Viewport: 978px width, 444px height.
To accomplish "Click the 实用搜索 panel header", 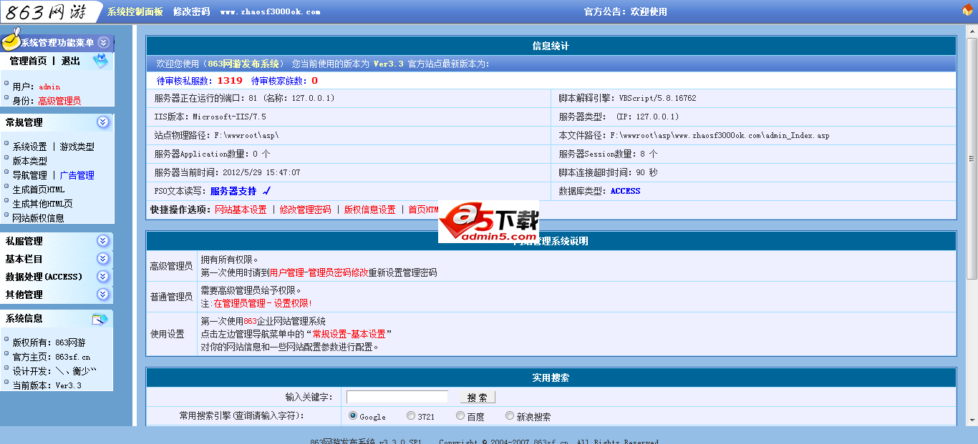I will [551, 378].
